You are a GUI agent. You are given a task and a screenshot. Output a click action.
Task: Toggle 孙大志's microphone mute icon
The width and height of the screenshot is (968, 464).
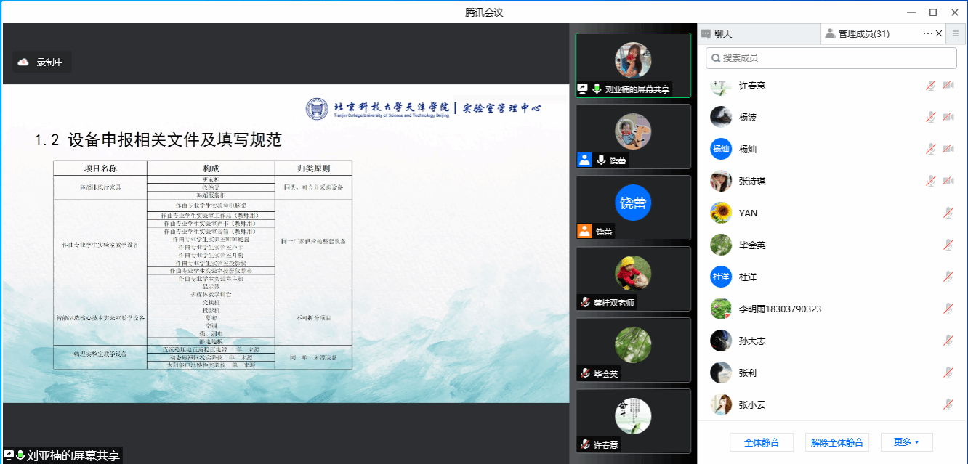[948, 341]
